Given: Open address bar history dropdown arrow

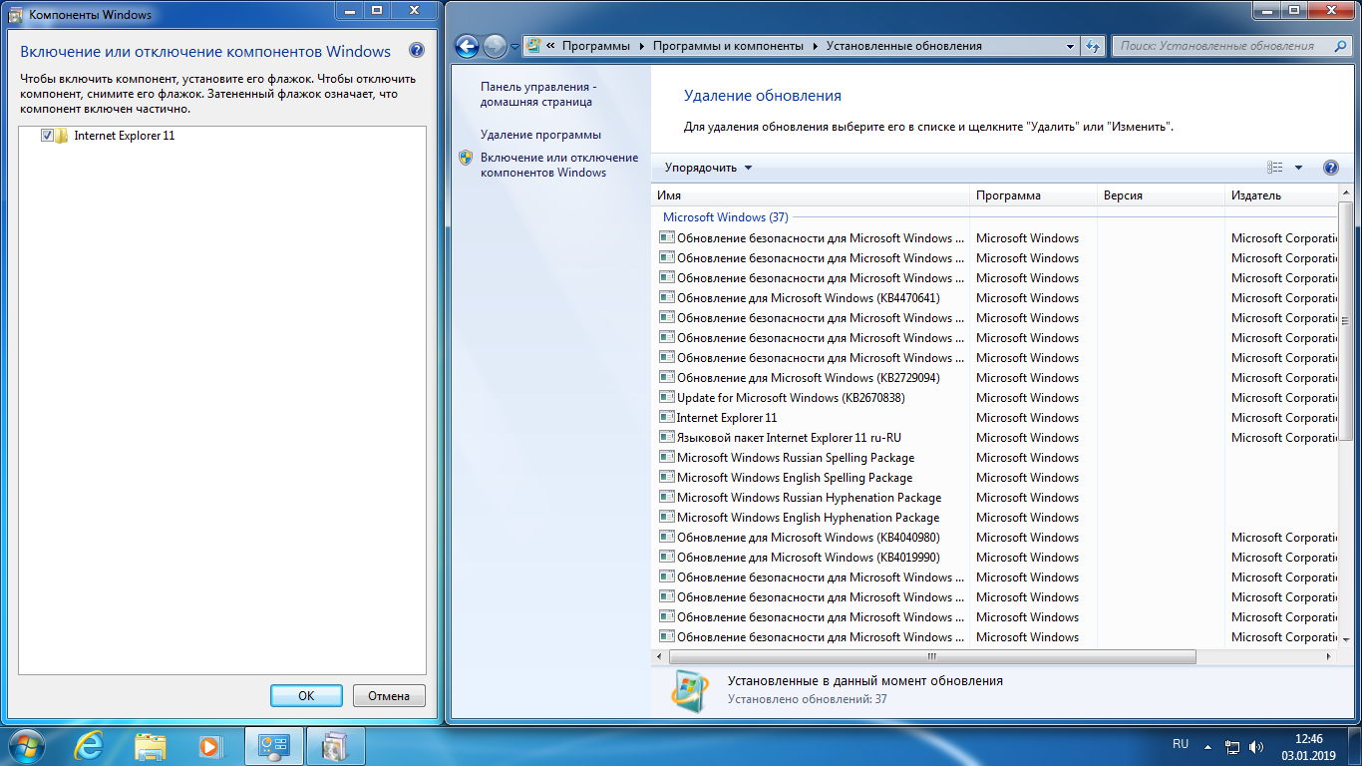Looking at the screenshot, I should (1069, 46).
